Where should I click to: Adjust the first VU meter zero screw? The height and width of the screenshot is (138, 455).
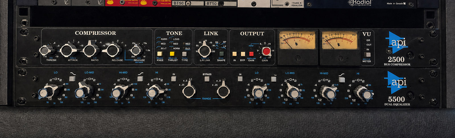(298, 58)
